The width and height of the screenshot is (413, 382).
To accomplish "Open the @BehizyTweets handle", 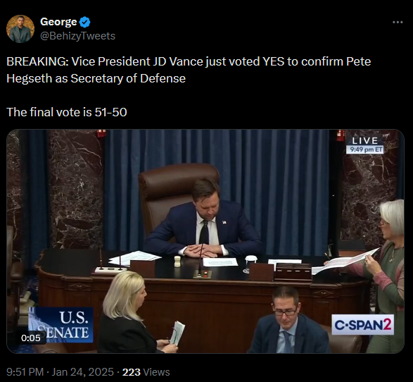I will [x=77, y=36].
